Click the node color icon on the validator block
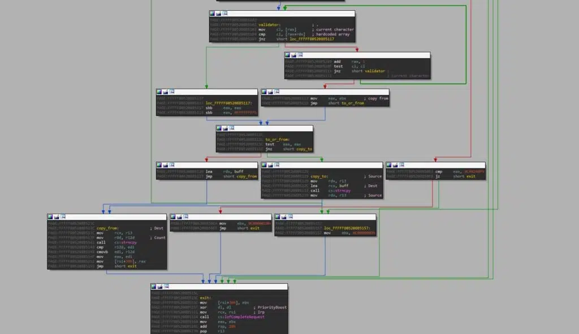This screenshot has height=334, width=579. [213, 14]
